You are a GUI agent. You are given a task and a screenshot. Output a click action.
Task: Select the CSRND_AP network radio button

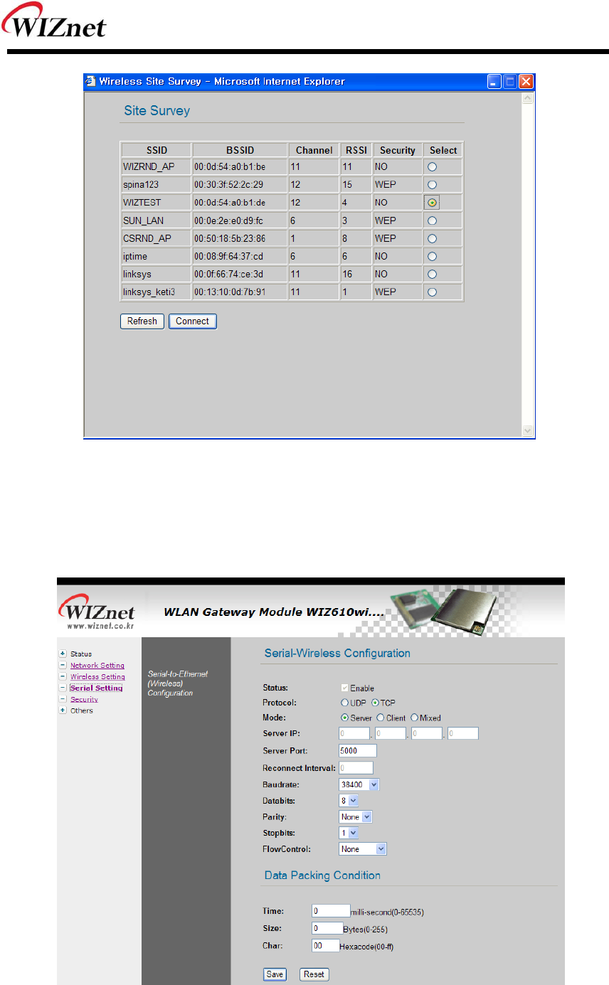tap(433, 238)
